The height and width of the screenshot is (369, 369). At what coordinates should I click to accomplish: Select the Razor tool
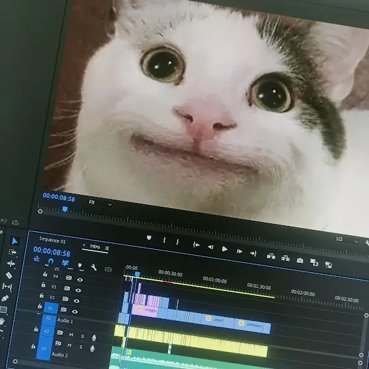point(9,275)
